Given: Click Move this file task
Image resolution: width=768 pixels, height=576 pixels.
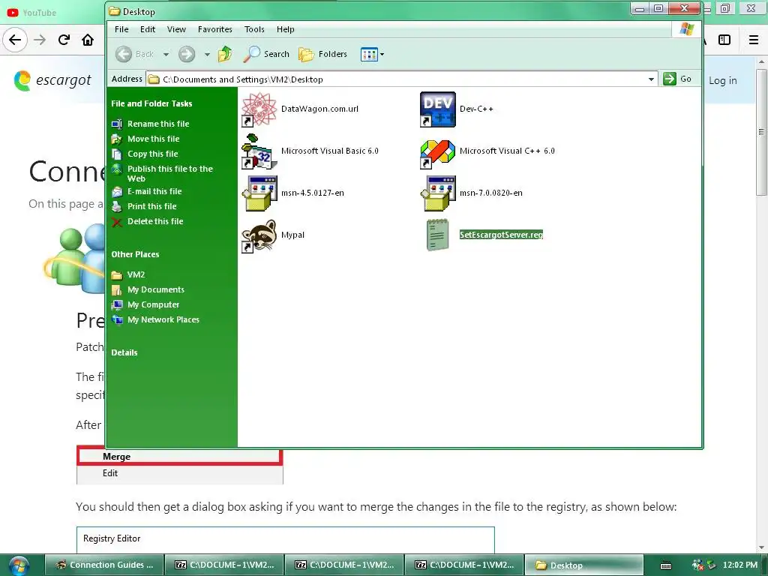Looking at the screenshot, I should tap(153, 139).
